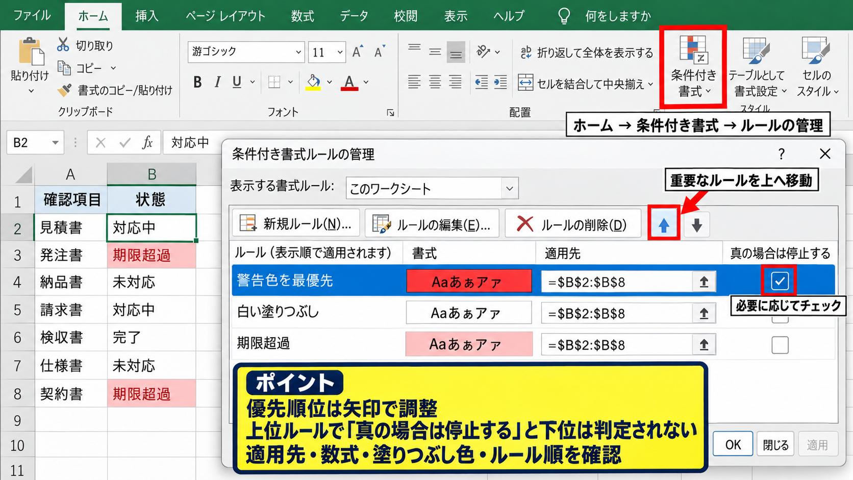Click the text orientation icon
The height and width of the screenshot is (480, 853).
point(483,52)
